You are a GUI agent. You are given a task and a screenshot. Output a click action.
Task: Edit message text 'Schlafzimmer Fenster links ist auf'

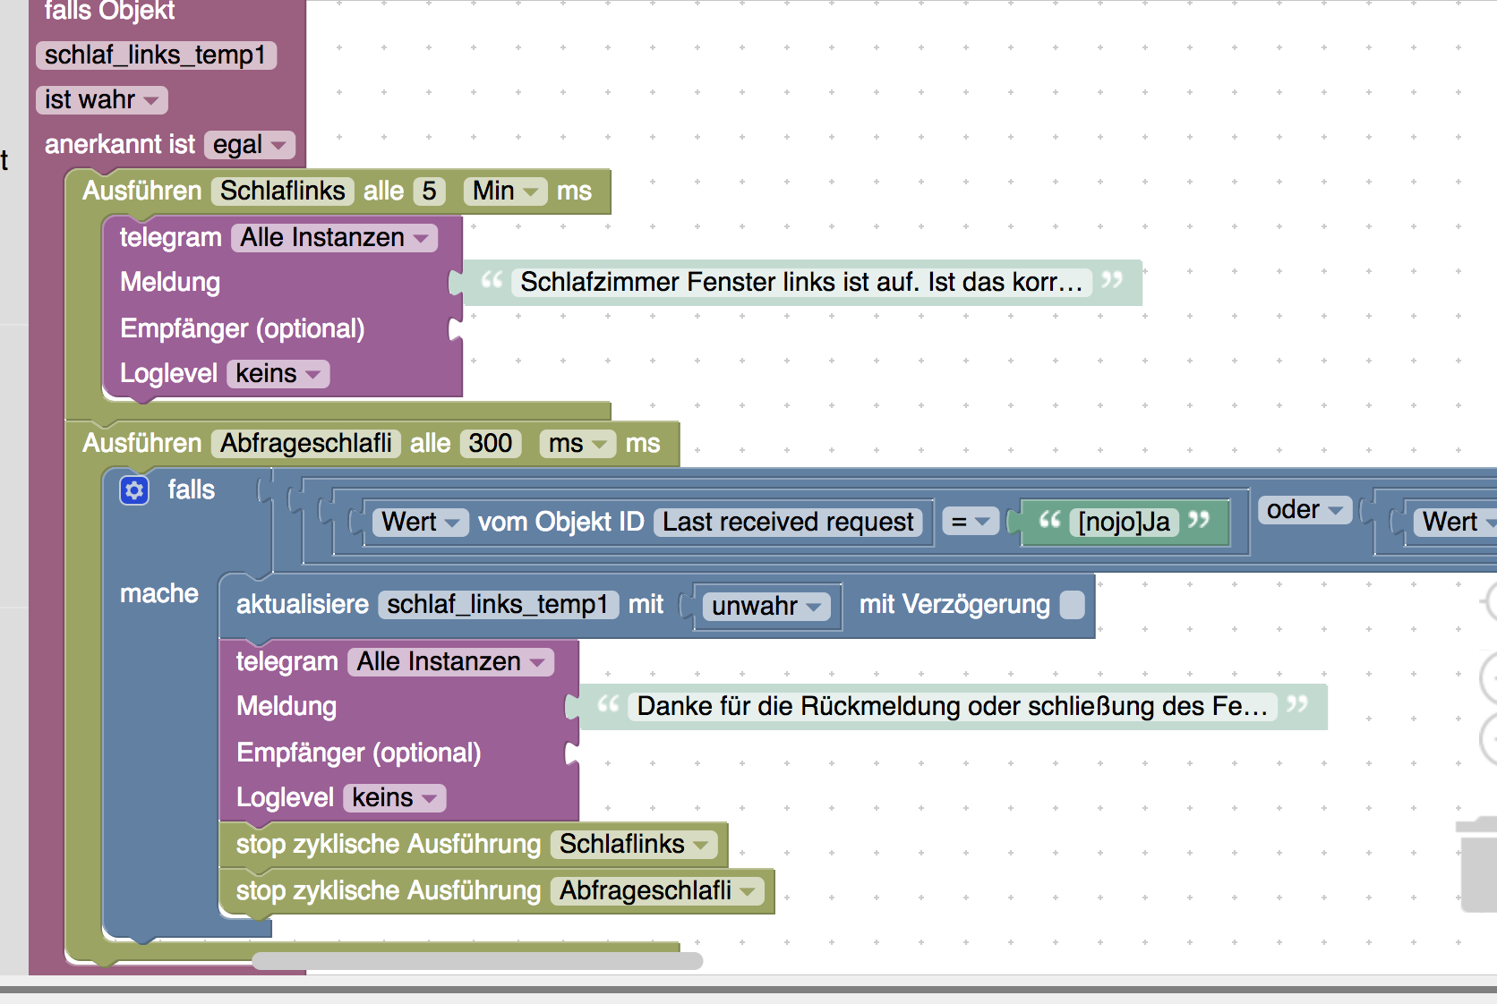[x=801, y=283]
